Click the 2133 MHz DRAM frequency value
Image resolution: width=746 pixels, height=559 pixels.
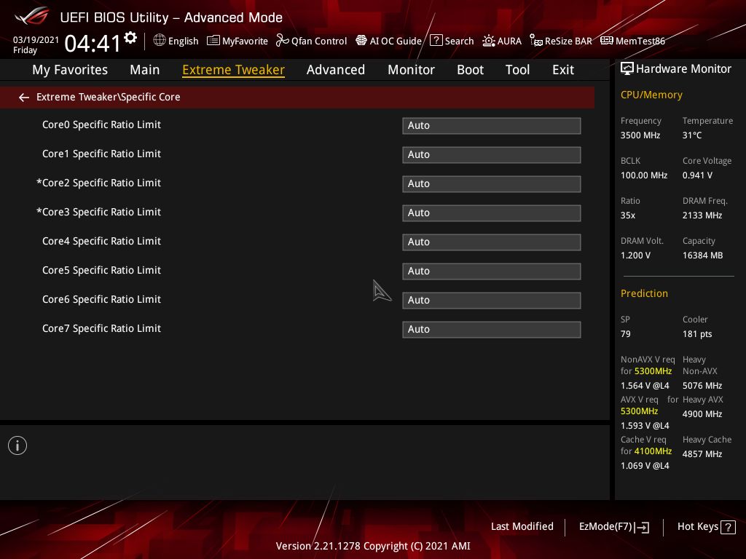[x=702, y=215]
